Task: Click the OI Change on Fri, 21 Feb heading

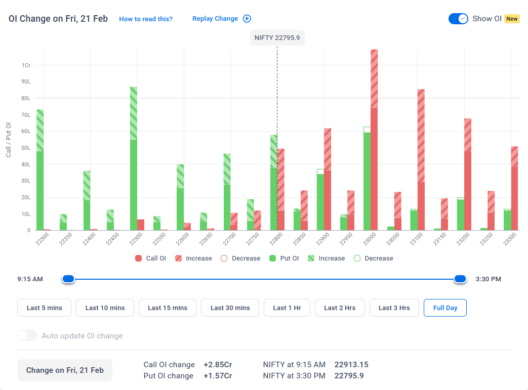Action: pyautogui.click(x=58, y=19)
